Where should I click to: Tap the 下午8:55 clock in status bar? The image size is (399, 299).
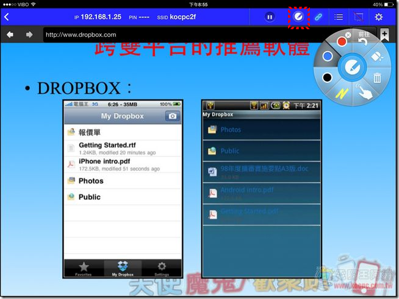198,5
